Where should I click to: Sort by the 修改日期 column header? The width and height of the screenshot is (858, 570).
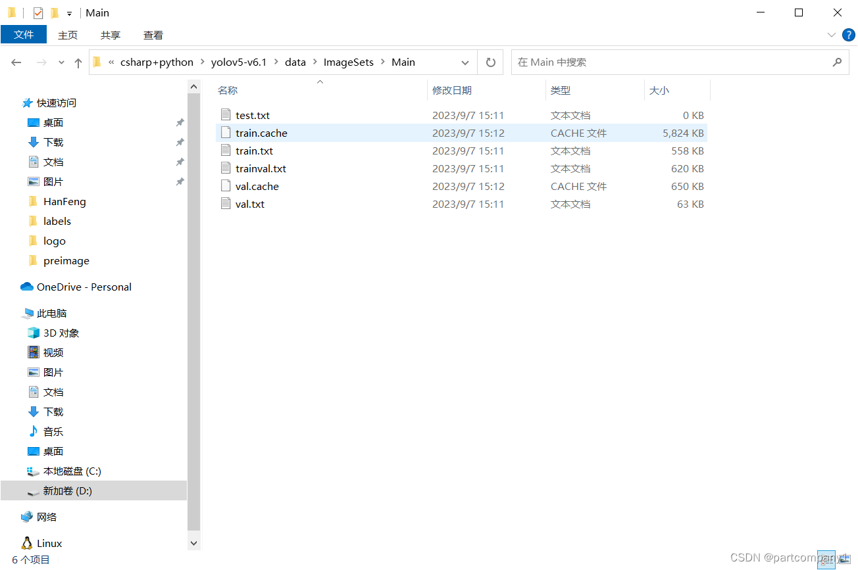(x=452, y=91)
